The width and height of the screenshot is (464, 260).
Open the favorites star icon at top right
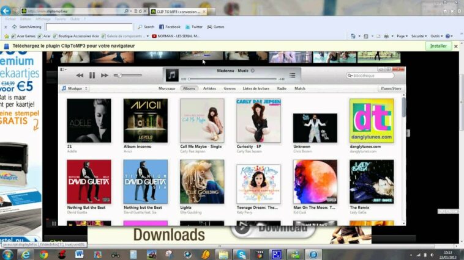(x=452, y=11)
